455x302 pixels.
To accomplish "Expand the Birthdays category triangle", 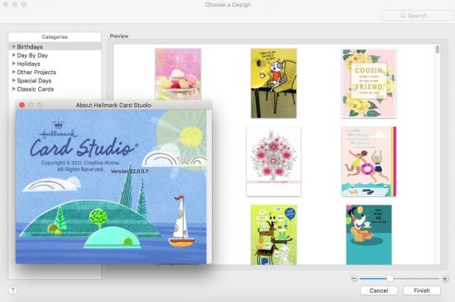I will tap(13, 46).
